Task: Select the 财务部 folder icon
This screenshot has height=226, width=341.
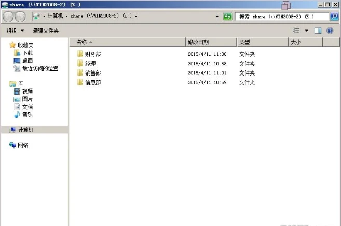Action: click(80, 54)
